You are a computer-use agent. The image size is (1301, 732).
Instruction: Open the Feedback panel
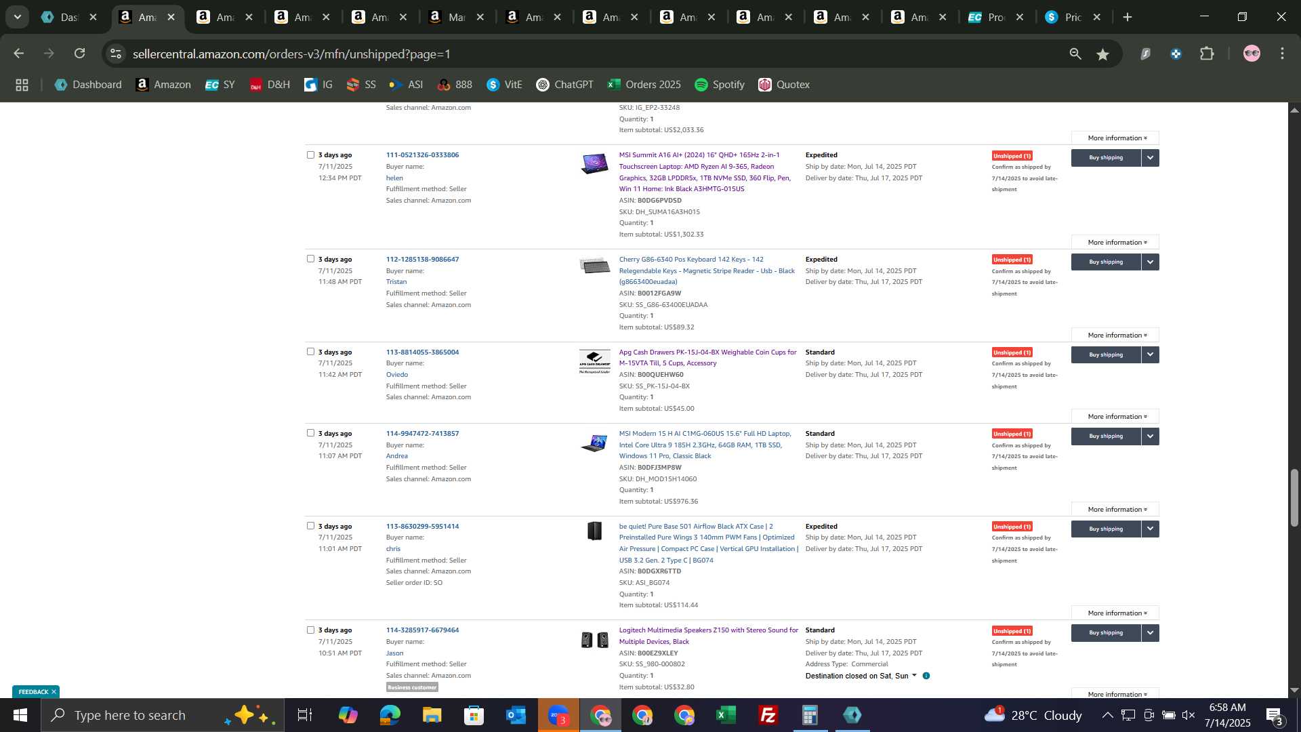click(33, 692)
